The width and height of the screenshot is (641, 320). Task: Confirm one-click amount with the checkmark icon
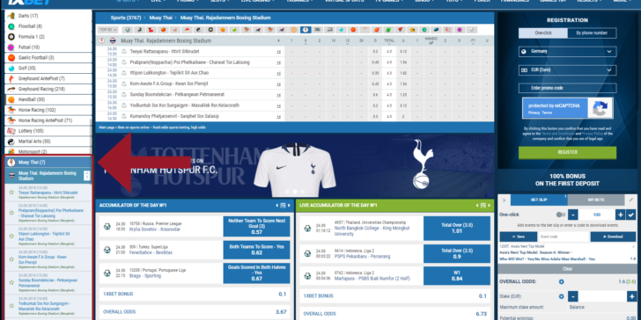pyautogui.click(x=631, y=215)
